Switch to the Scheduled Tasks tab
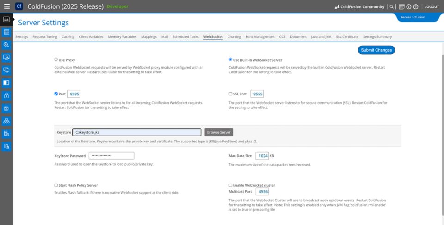Screen dimensions: 444x225 click(x=185, y=37)
